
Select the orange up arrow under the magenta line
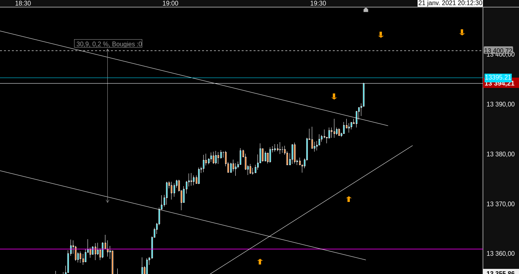(x=260, y=261)
